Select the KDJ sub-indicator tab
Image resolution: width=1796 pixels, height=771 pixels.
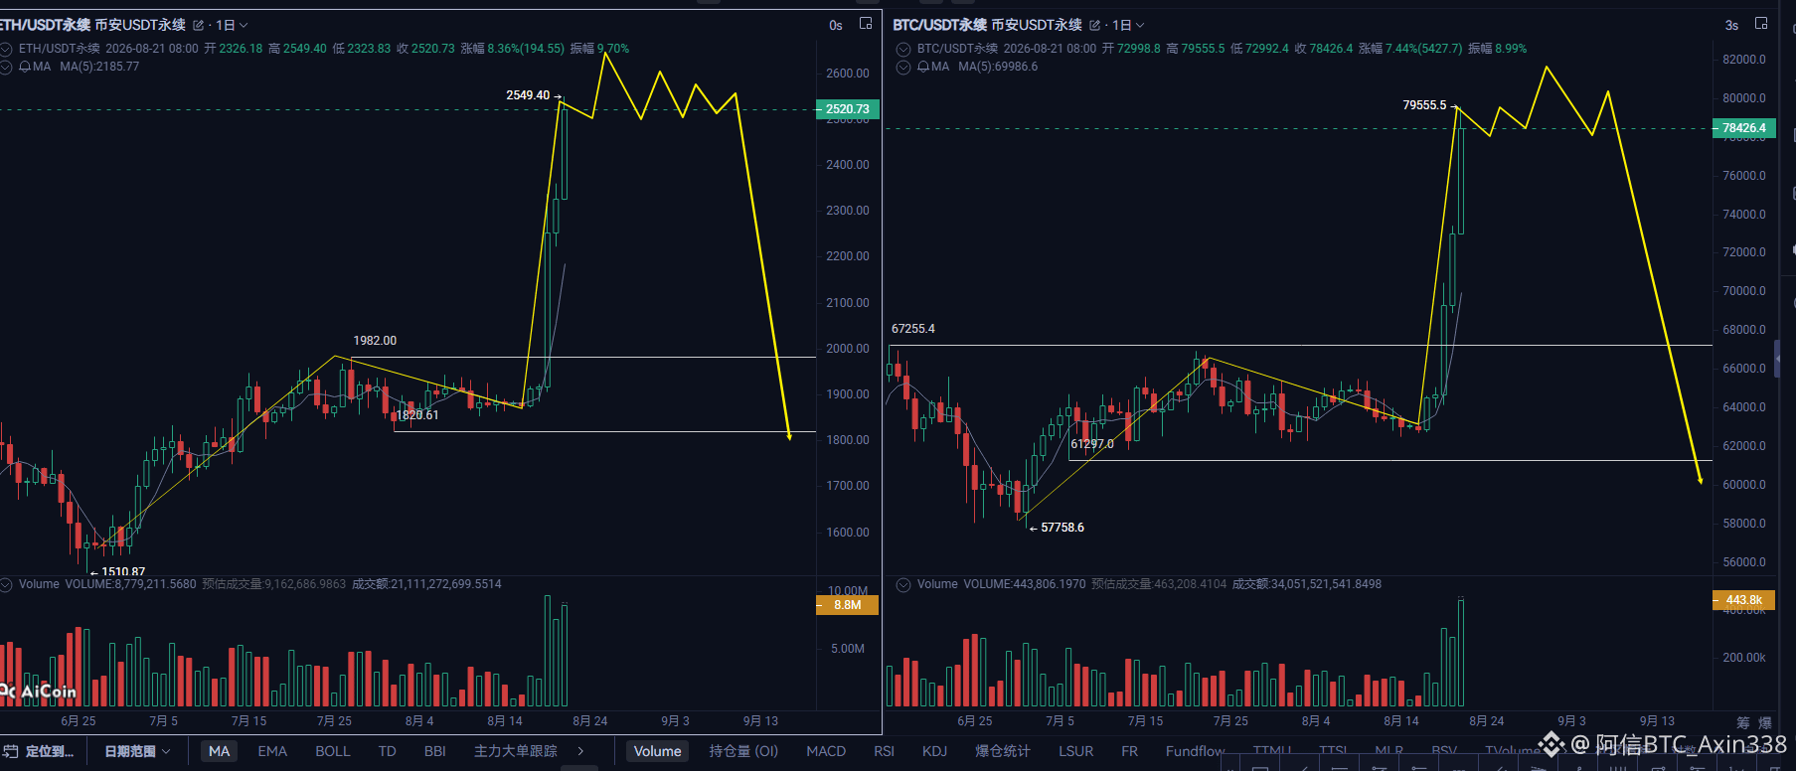click(x=935, y=751)
